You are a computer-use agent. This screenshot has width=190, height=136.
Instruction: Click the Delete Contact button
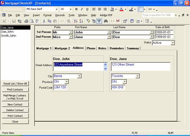tap(15, 110)
